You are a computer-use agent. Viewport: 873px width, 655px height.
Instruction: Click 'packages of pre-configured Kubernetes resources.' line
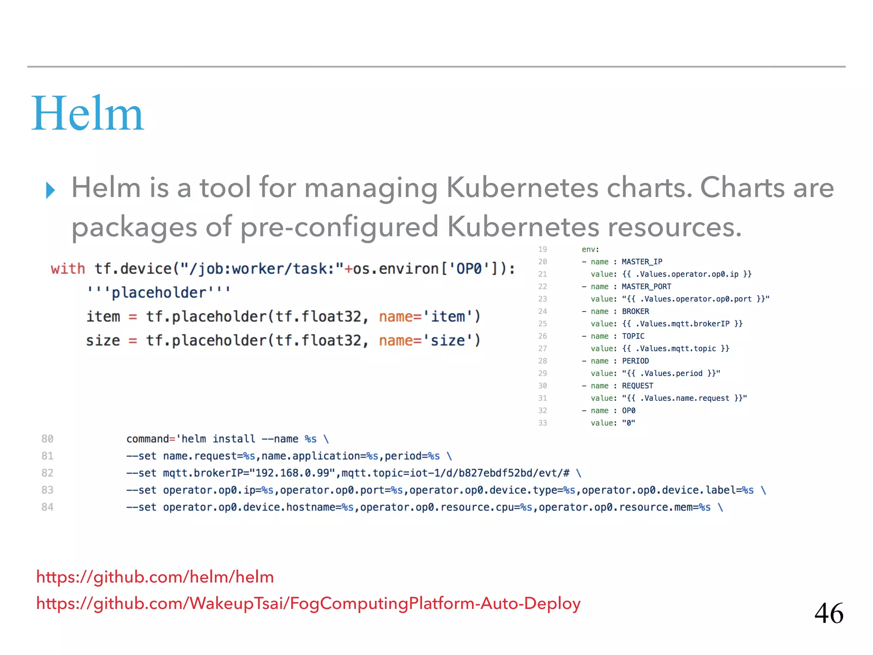[x=407, y=227]
